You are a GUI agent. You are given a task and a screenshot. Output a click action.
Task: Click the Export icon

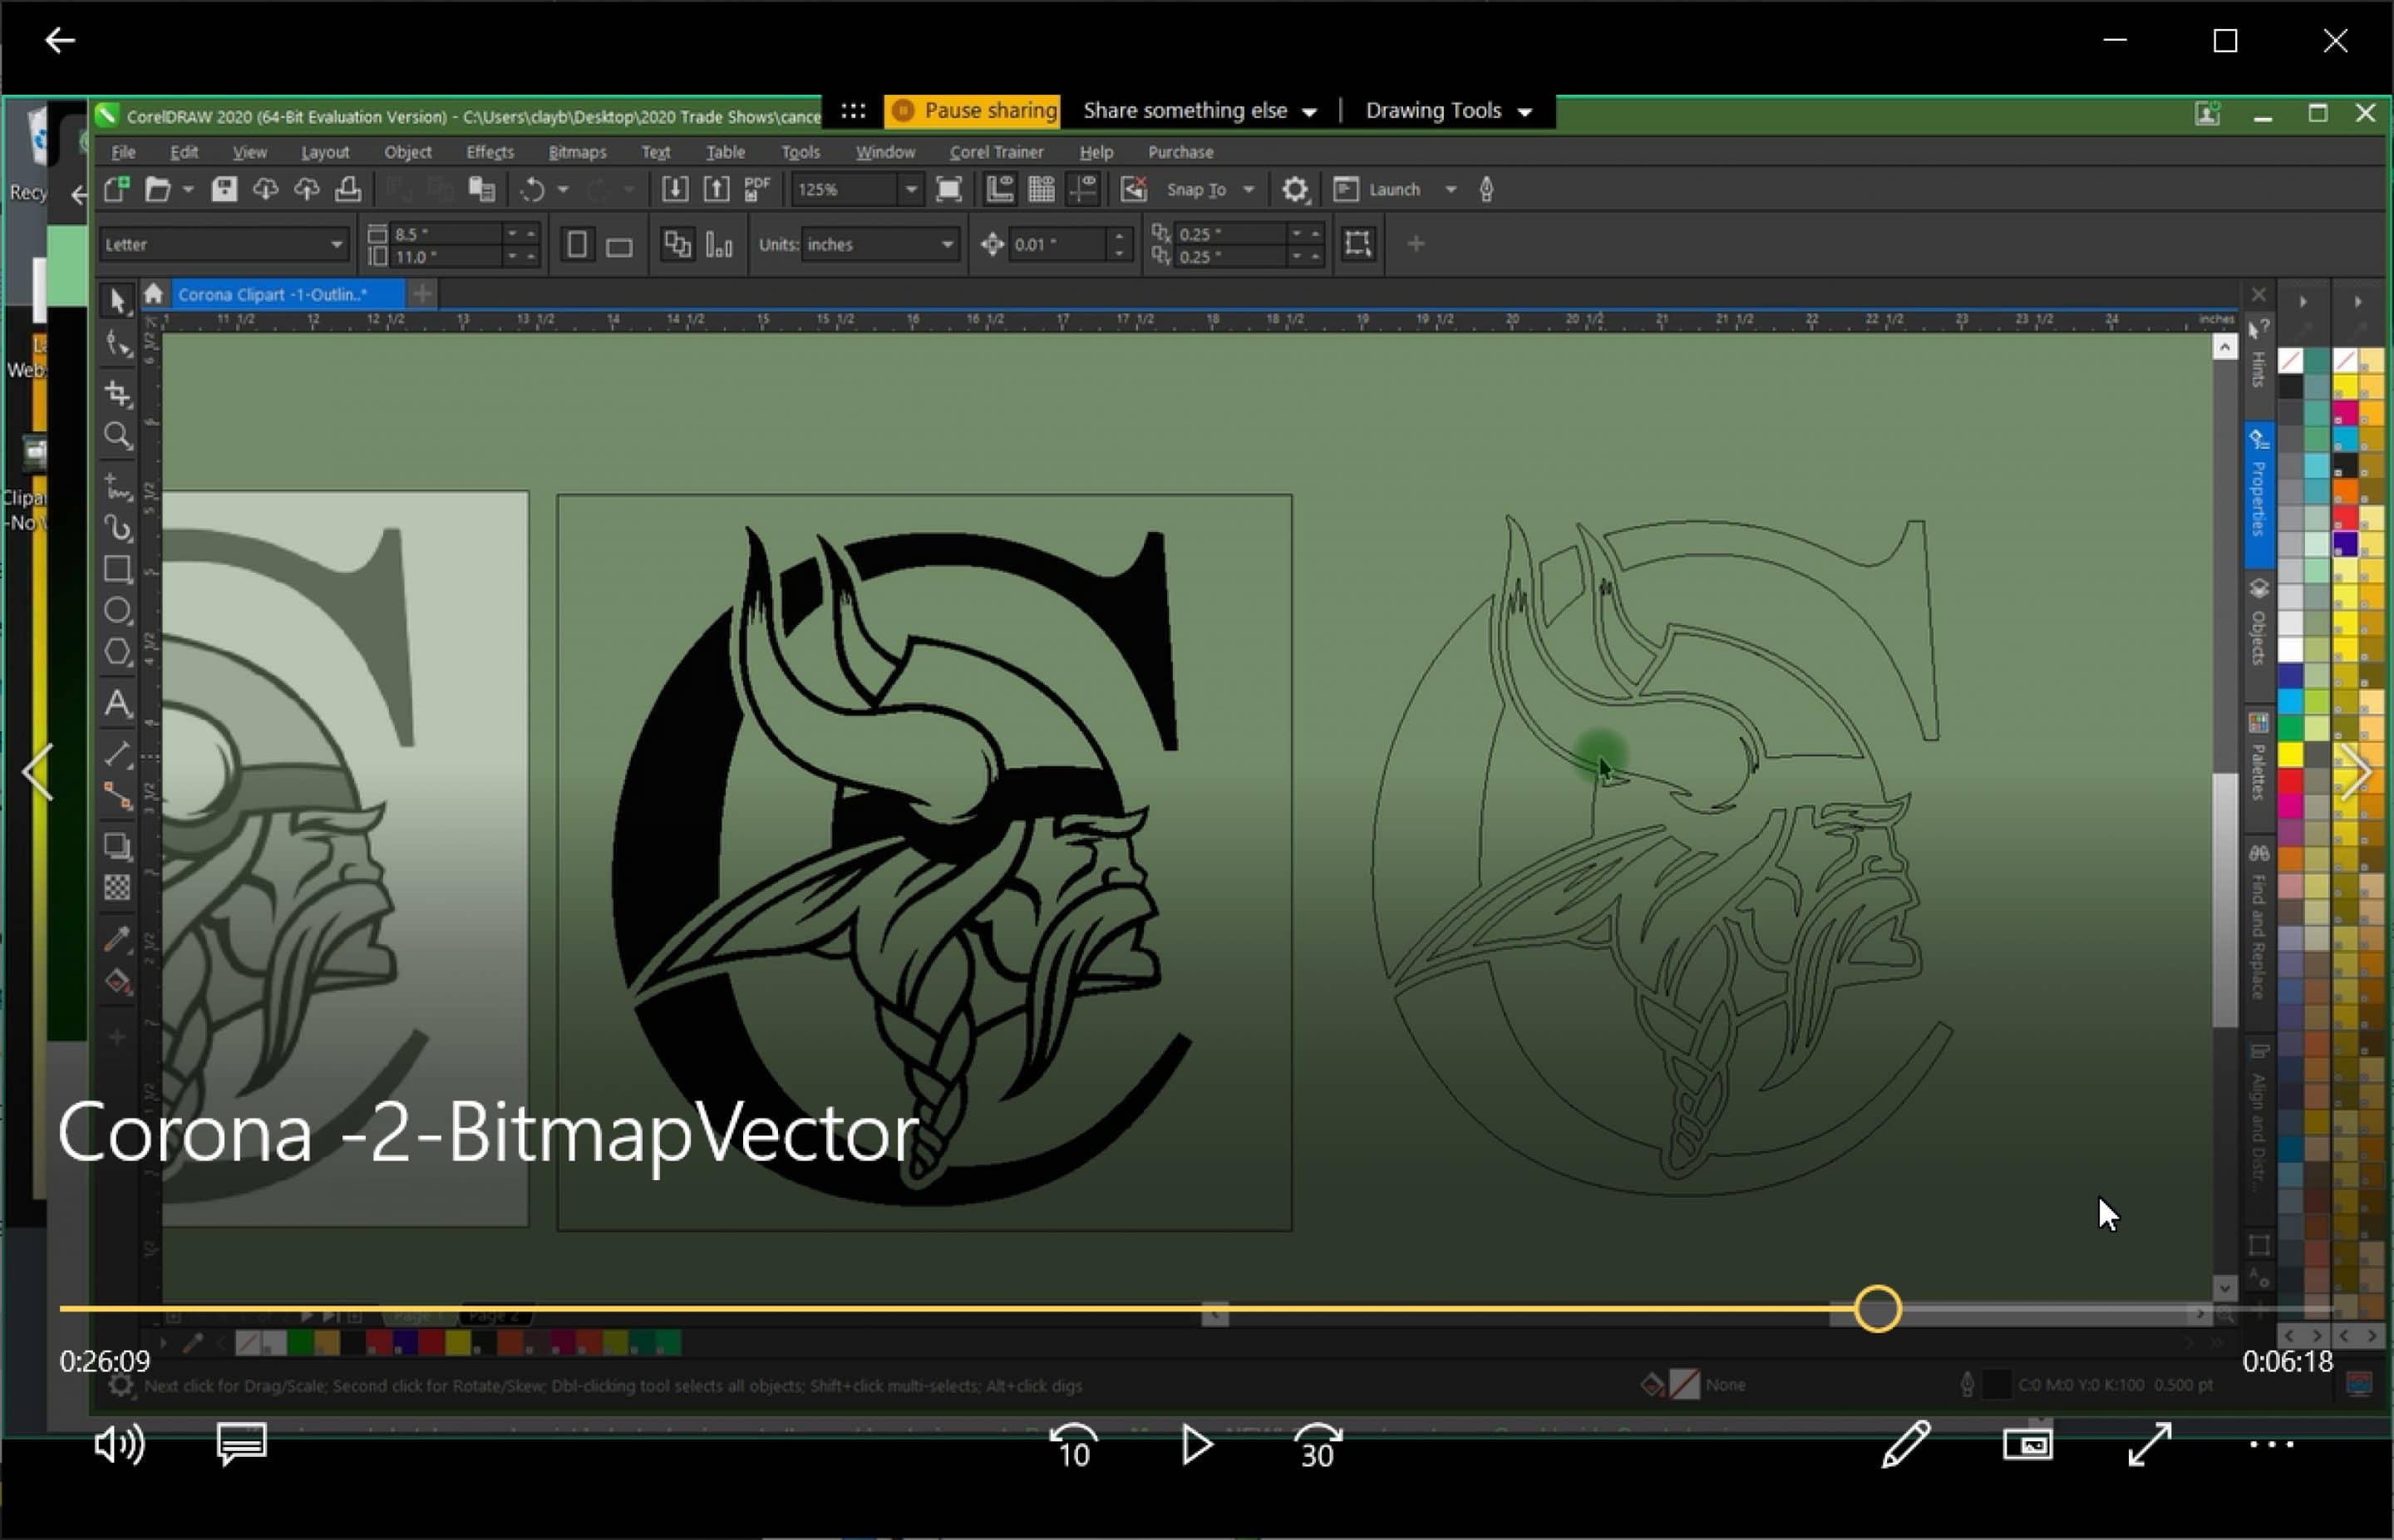point(716,189)
